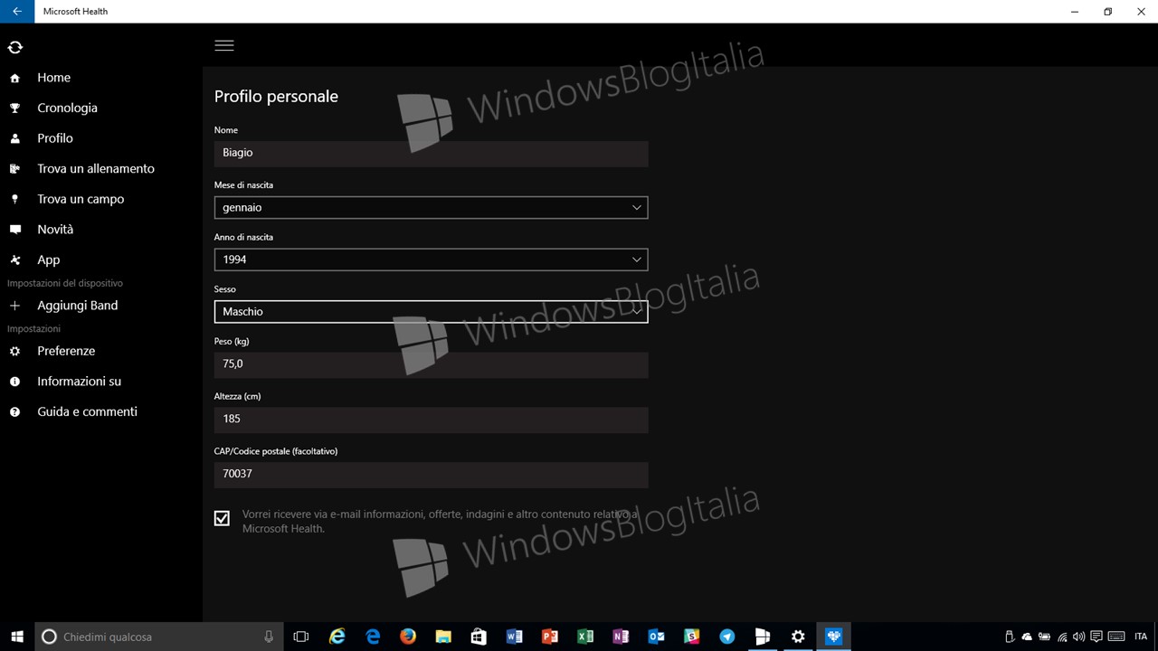The height and width of the screenshot is (651, 1158).
Task: Click the Peso (kg) field
Action: (431, 364)
